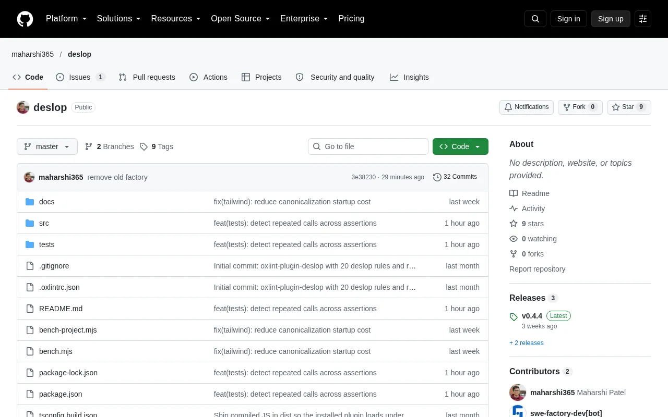Click the src folder icon
This screenshot has height=417, width=668.
pos(30,223)
